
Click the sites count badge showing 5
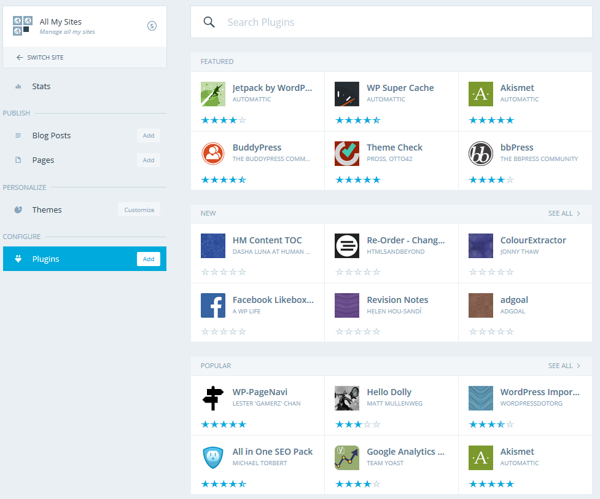(152, 26)
